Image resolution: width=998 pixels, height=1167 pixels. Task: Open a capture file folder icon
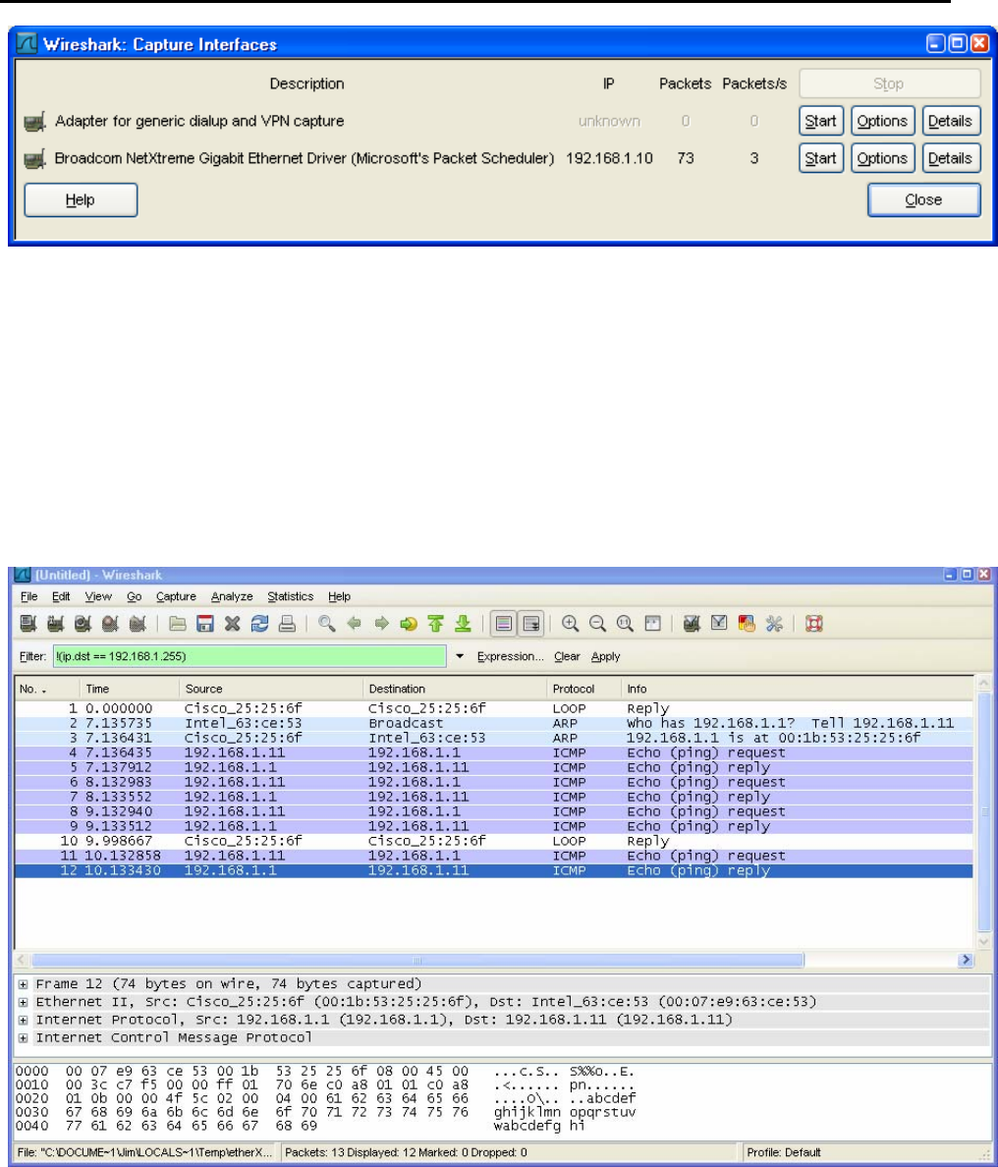click(x=177, y=624)
